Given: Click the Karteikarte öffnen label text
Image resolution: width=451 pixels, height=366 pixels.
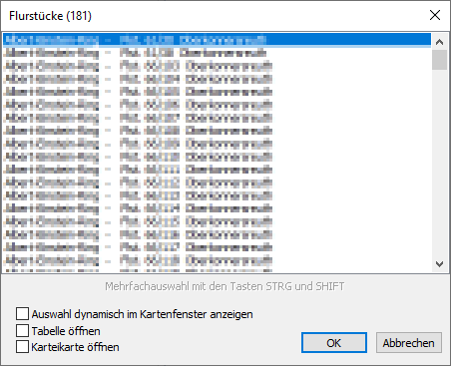Looking at the screenshot, I should 75,347.
